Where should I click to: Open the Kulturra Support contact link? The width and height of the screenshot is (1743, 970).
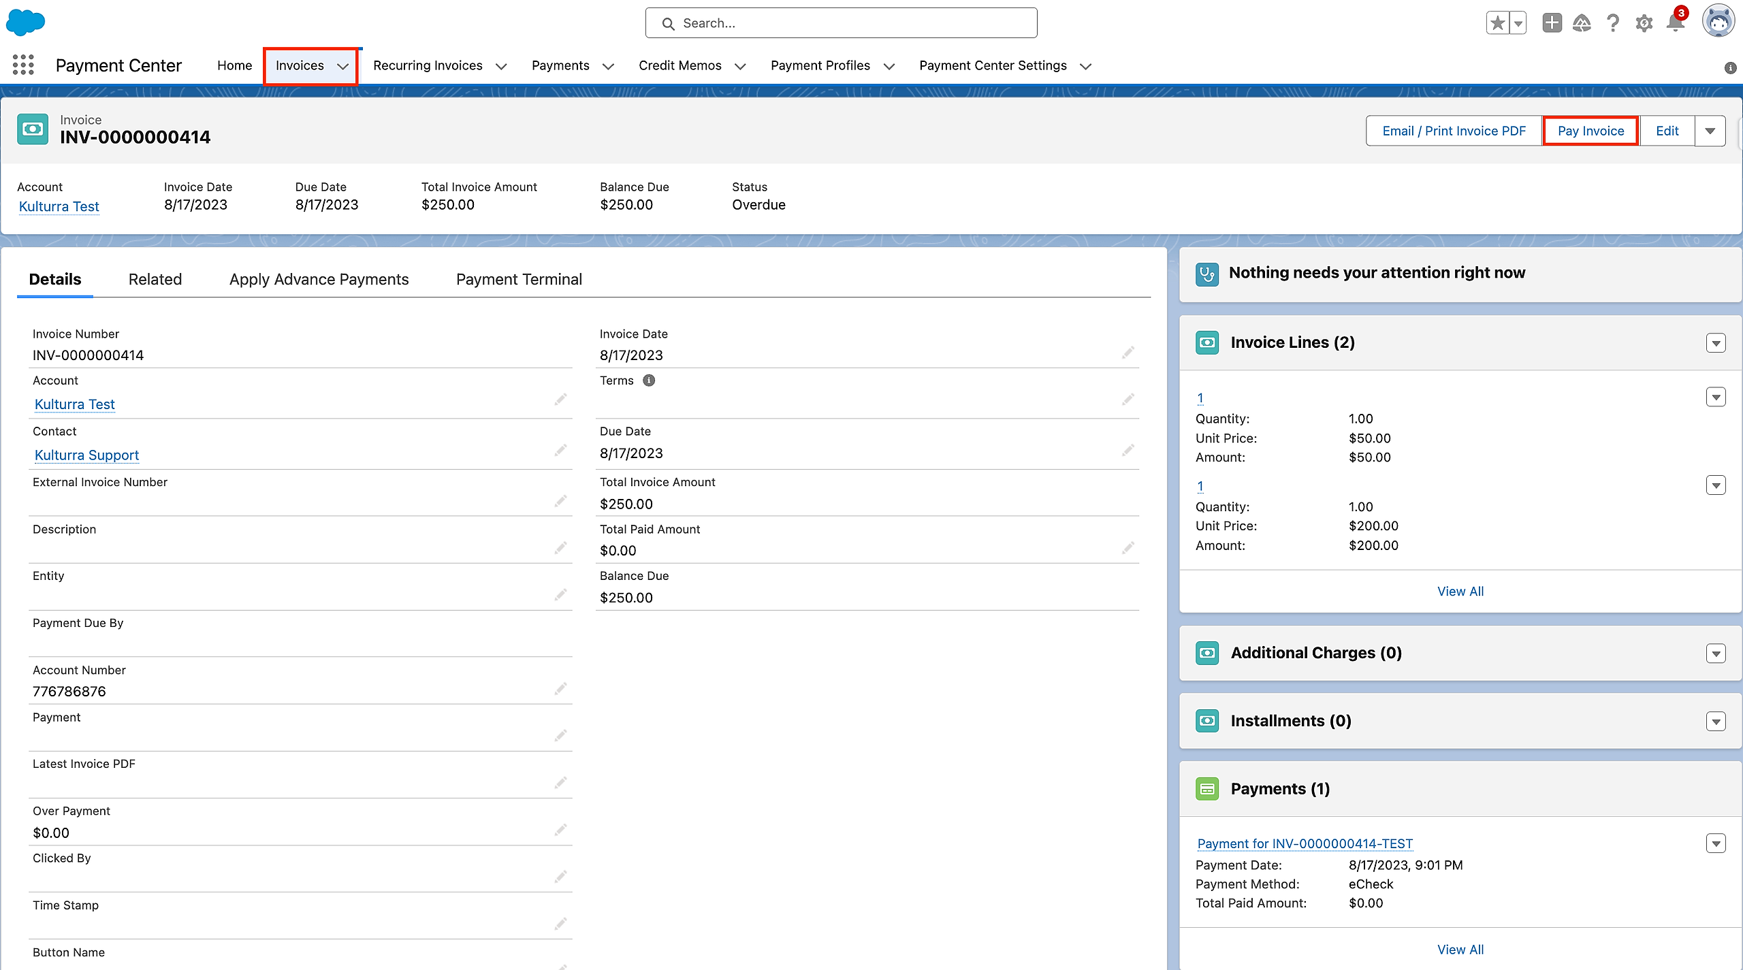point(86,455)
